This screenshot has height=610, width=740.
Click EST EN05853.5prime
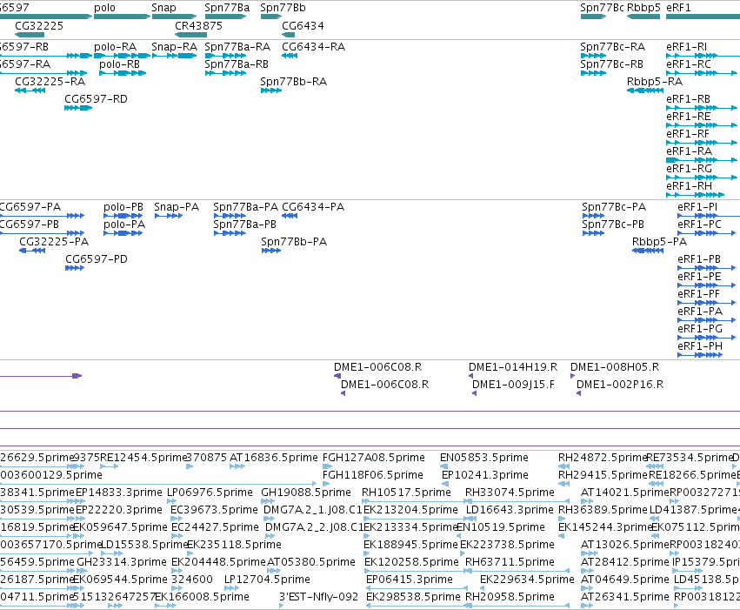(x=484, y=459)
